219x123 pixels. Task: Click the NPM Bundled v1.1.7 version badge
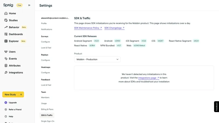(119, 45)
